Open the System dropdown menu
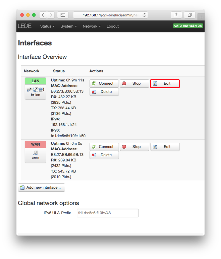The image size is (221, 259). 69,26
